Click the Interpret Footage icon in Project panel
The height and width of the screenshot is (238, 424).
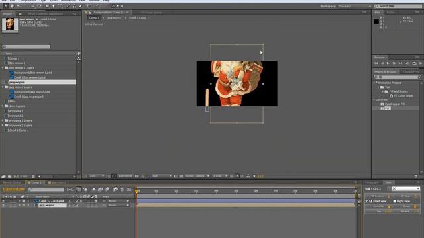3,177
